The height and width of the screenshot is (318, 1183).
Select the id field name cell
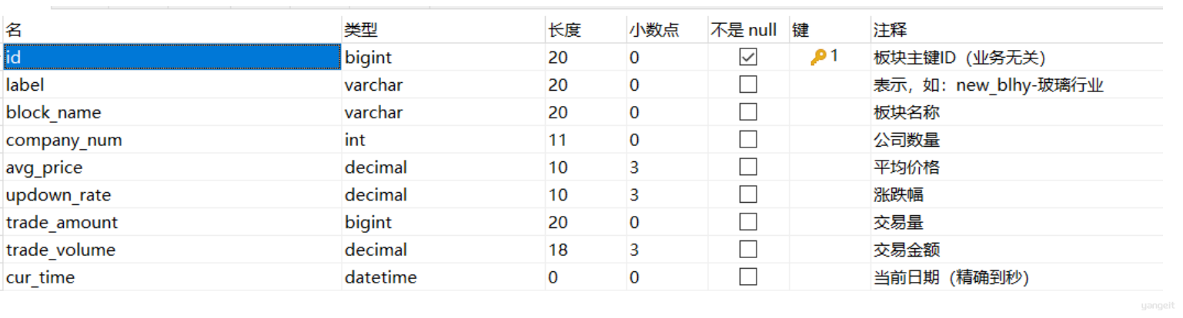point(172,57)
